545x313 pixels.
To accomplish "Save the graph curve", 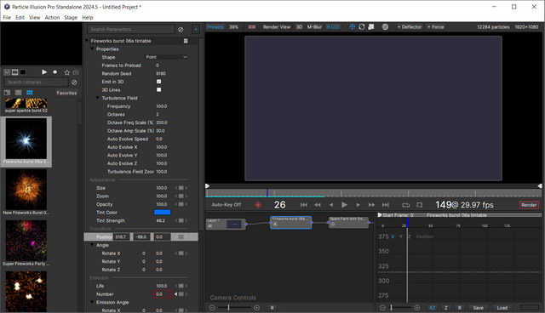I will [479, 308].
